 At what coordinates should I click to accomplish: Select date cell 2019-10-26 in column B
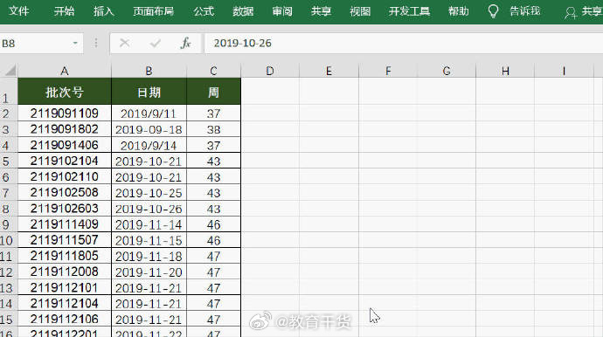click(x=149, y=209)
